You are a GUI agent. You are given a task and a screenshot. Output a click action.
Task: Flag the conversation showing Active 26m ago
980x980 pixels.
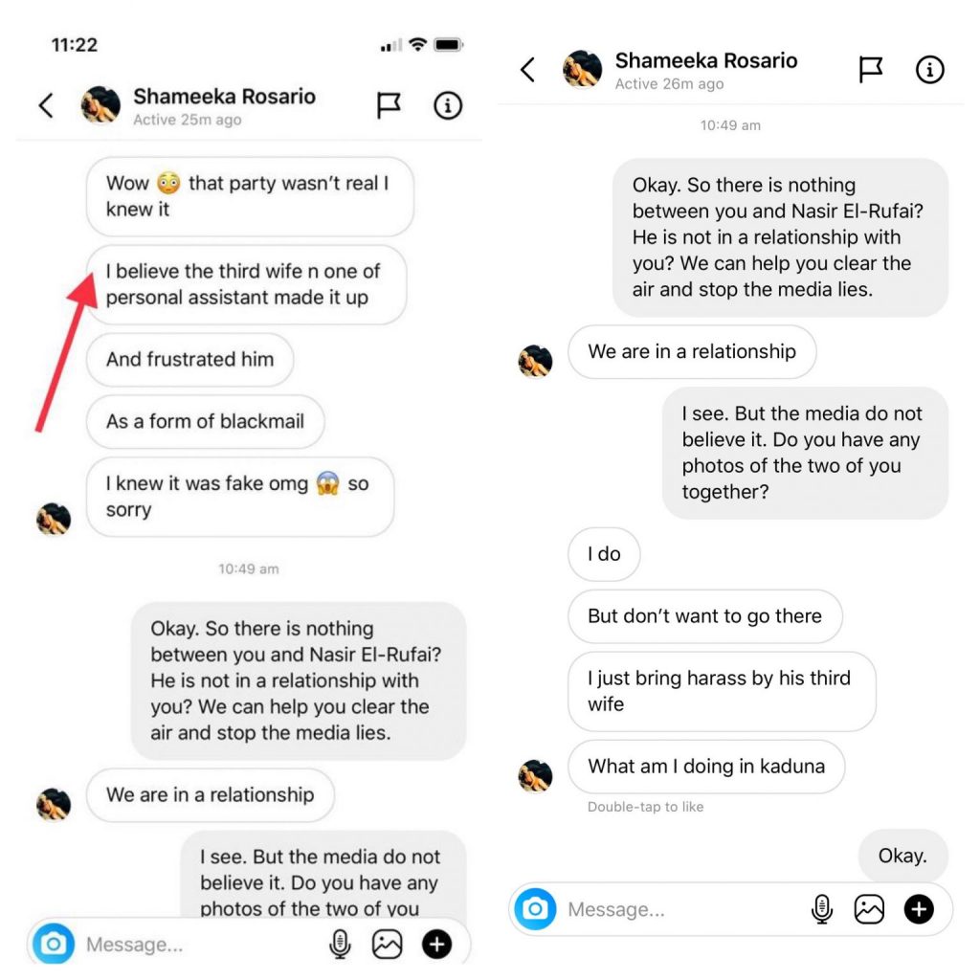871,70
